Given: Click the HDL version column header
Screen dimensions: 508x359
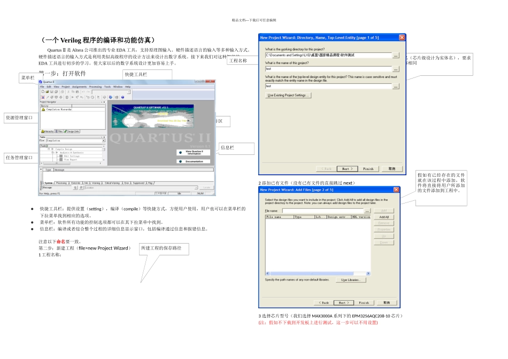Looking at the screenshot, I should coord(361,217).
